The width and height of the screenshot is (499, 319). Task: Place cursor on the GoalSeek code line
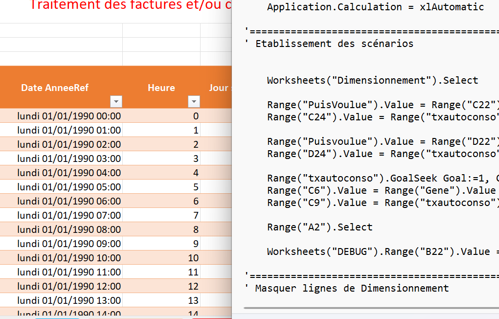tap(382, 178)
